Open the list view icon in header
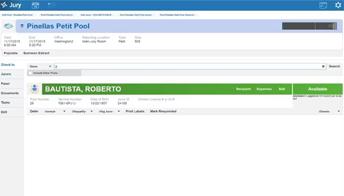The width and height of the screenshot is (344, 196). pyautogui.click(x=52, y=4)
